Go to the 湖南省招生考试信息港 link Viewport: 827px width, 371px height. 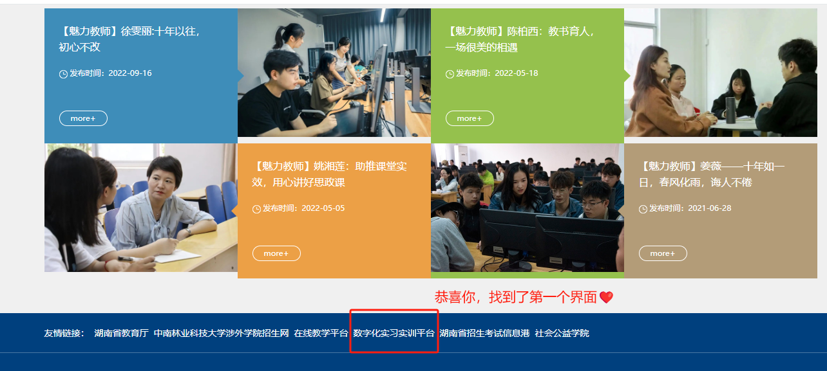(x=484, y=333)
